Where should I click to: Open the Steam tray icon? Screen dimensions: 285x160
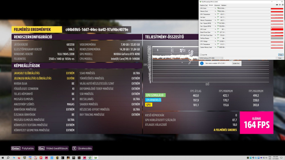click(253, 158)
